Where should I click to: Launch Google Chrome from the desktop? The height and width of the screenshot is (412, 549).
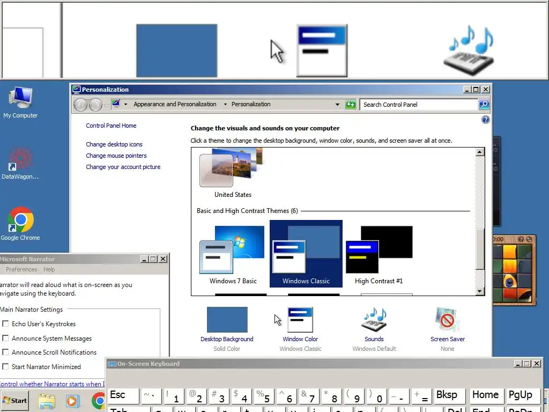coord(20,224)
